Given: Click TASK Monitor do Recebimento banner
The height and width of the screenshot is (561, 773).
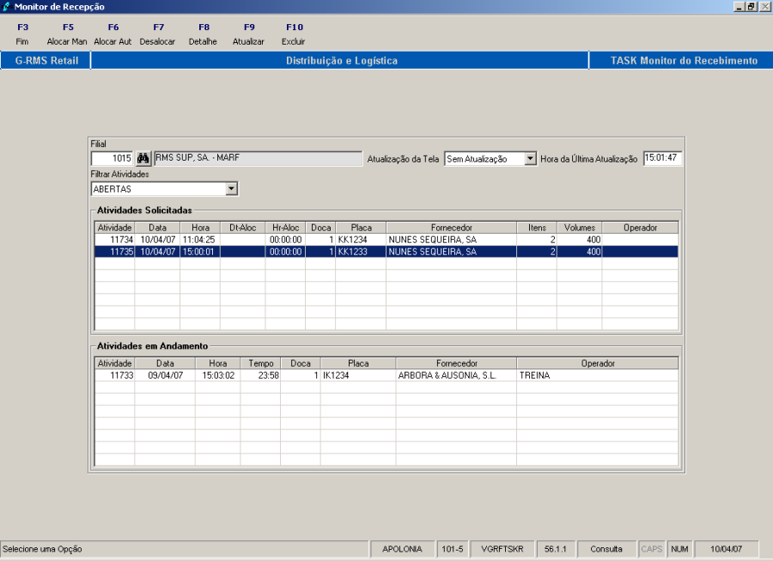Looking at the screenshot, I should point(684,61).
